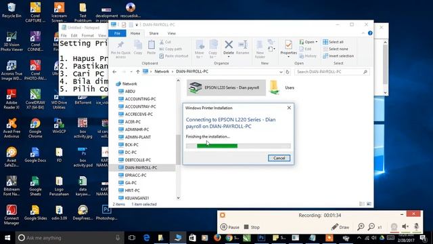
Task: Open recent locations dropdown arrow
Action: click(131, 72)
